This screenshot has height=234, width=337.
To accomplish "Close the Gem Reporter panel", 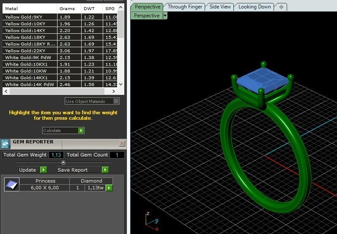I will (122, 144).
